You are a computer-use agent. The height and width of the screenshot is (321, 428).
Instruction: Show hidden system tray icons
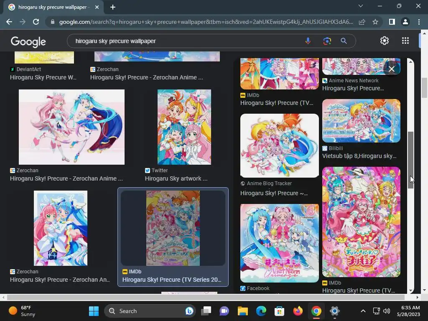363,311
